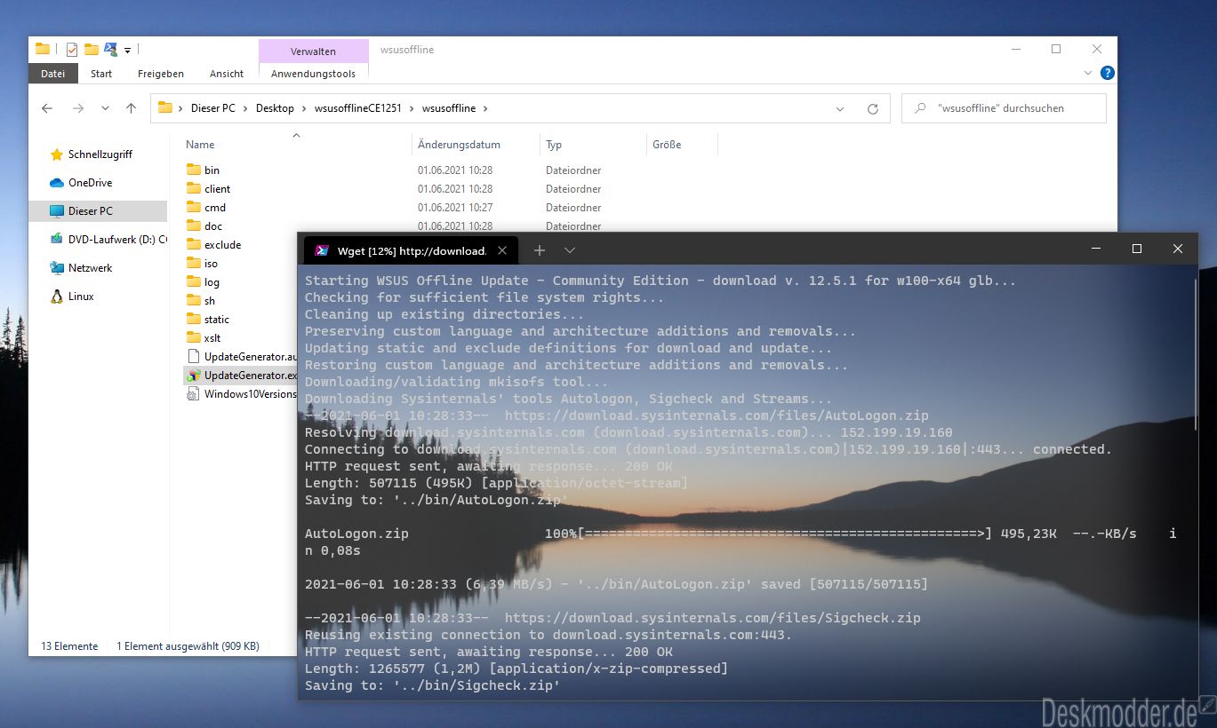Viewport: 1217px width, 728px height.
Task: Switch to the Start ribbon tab
Action: 101,74
